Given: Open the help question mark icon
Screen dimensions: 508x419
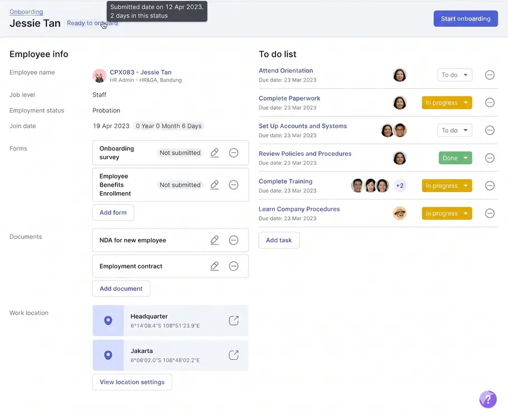Looking at the screenshot, I should point(487,399).
